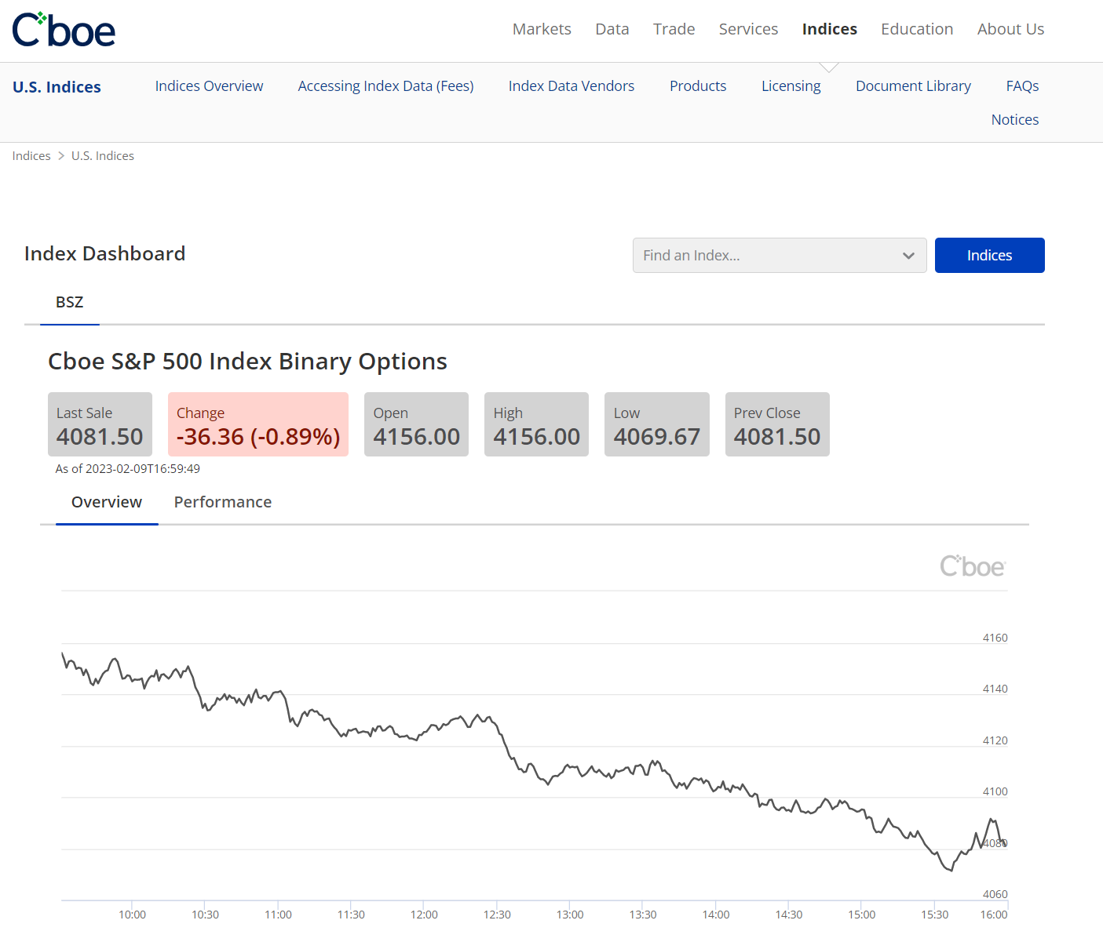1103x942 pixels.
Task: Open the Licensing link
Action: (791, 86)
